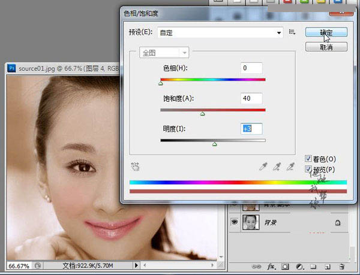Click the 明度 lightness value field

coord(251,129)
